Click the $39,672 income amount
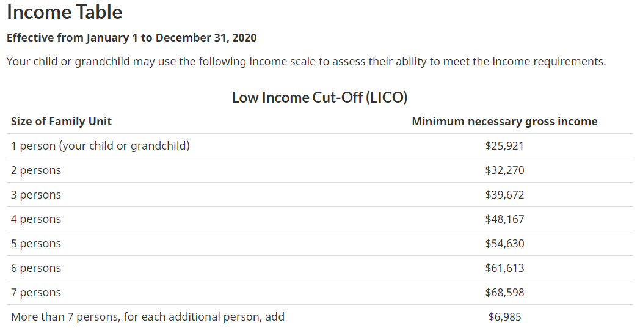The width and height of the screenshot is (640, 328). coord(504,195)
